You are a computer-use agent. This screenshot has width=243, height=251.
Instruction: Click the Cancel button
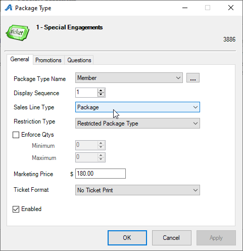(172, 238)
